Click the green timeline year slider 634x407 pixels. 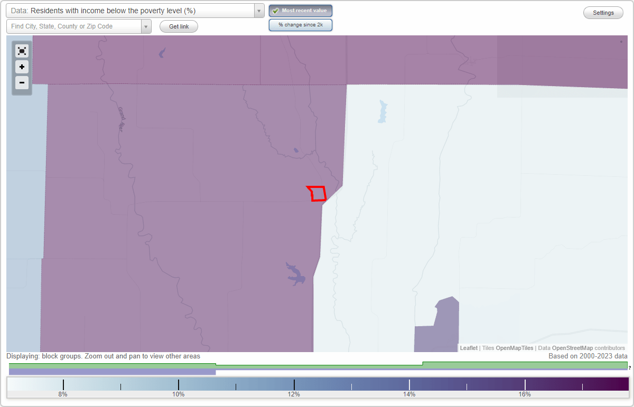coord(317,364)
